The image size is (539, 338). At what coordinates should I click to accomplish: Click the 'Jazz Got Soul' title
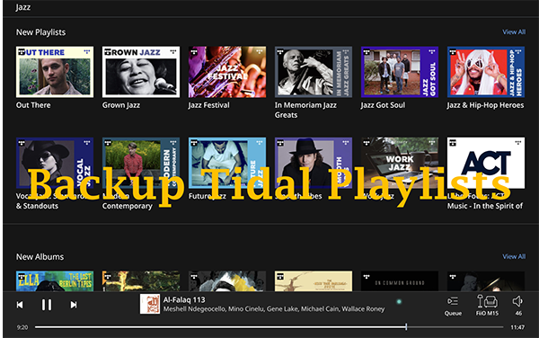[x=383, y=105]
